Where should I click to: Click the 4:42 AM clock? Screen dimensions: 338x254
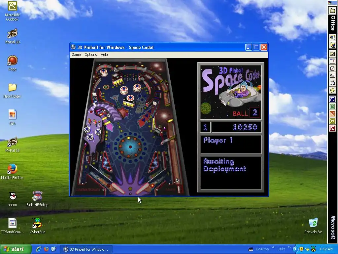click(326, 249)
